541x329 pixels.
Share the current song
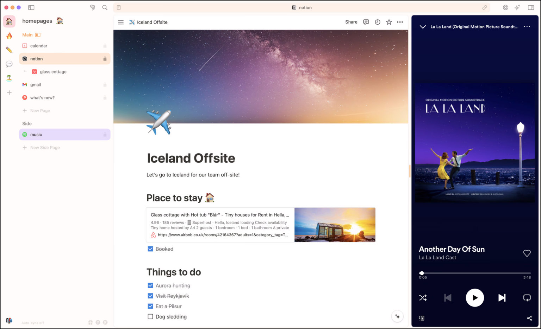click(529, 318)
